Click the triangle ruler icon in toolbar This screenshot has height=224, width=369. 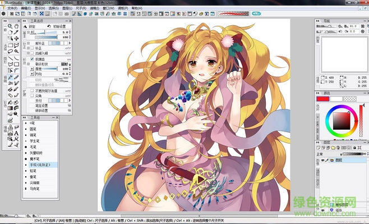pyautogui.click(x=80, y=14)
